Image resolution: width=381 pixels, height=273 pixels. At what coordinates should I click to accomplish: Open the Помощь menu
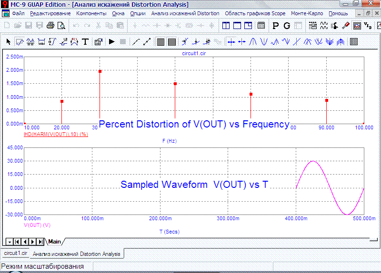click(x=338, y=13)
